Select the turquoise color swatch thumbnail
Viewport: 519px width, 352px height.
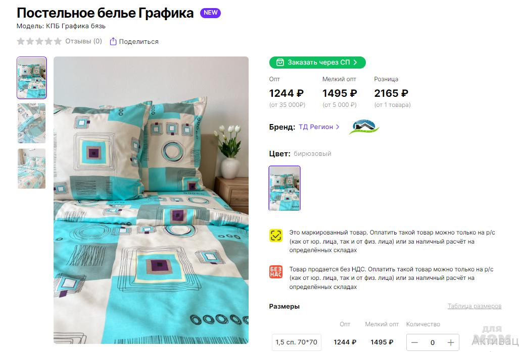click(x=285, y=188)
